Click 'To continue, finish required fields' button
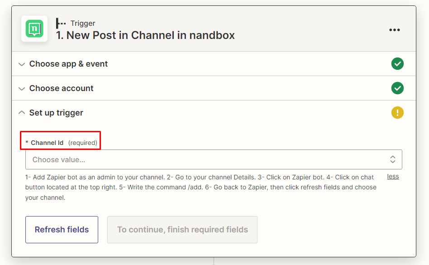Viewport: 429px width, 265px height. tap(182, 230)
